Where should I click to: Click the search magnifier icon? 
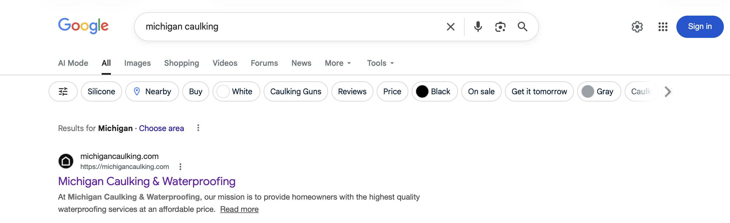pos(523,26)
